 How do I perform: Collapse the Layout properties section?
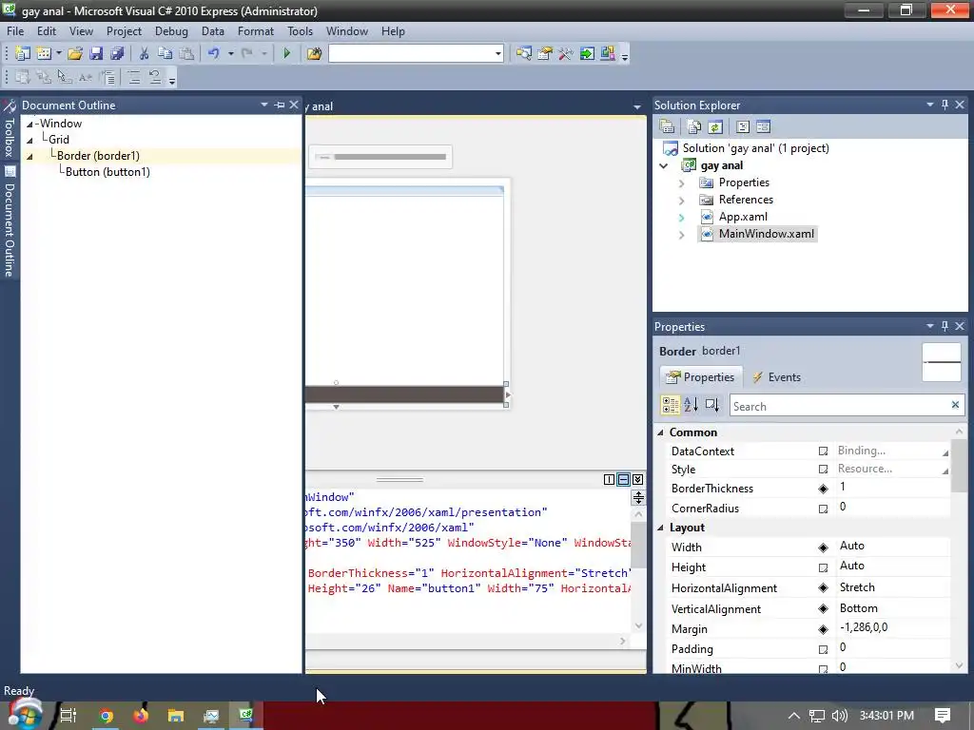pyautogui.click(x=660, y=528)
